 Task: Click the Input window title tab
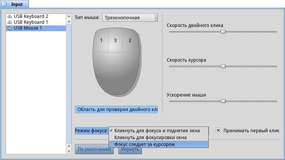click(15, 4)
